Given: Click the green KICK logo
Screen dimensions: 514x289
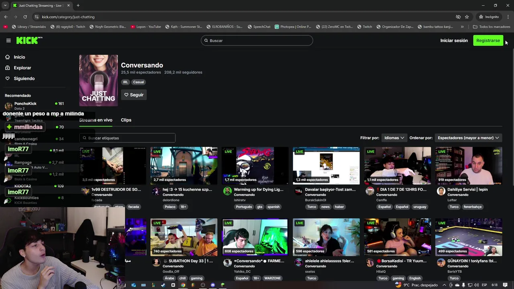Looking at the screenshot, I should 29,40.
